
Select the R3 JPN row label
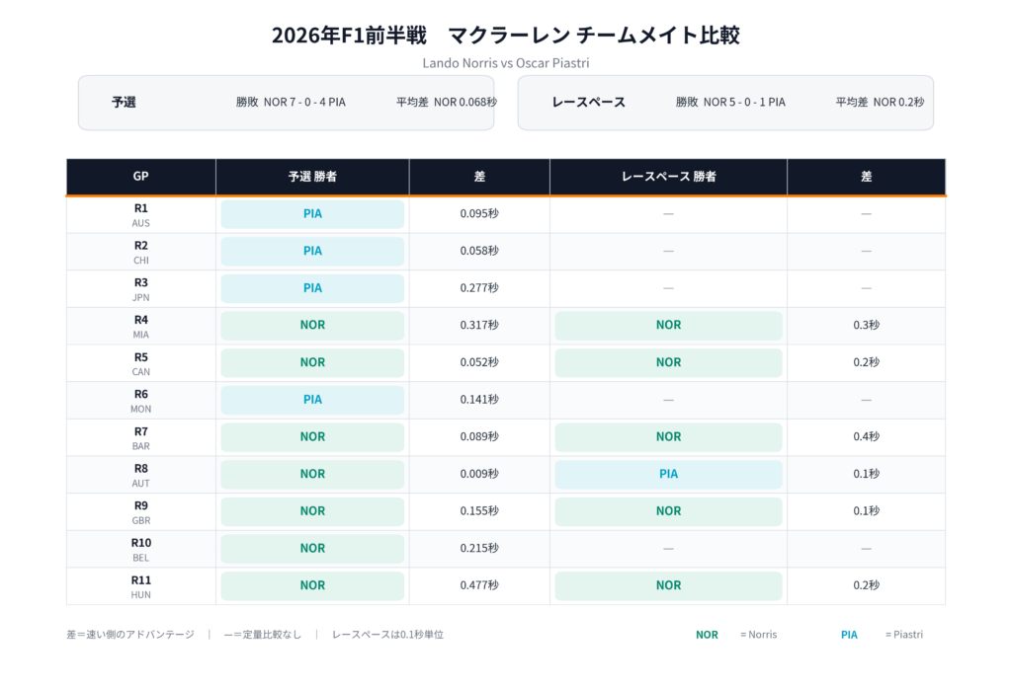(140, 289)
